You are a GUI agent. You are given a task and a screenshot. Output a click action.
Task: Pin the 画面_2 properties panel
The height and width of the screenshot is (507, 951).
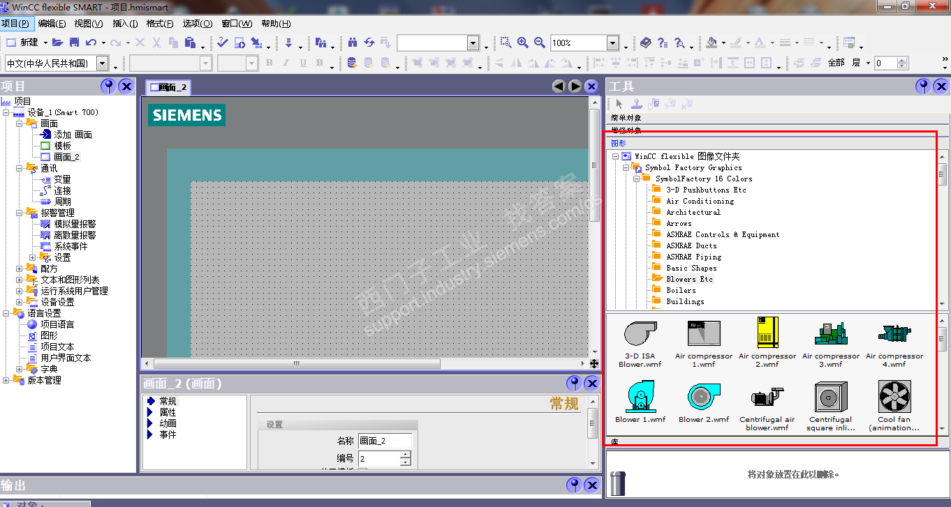coord(574,384)
